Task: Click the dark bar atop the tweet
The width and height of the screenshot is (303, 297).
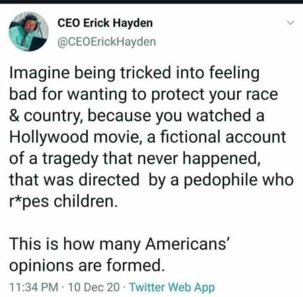Action: (x=151, y=2)
